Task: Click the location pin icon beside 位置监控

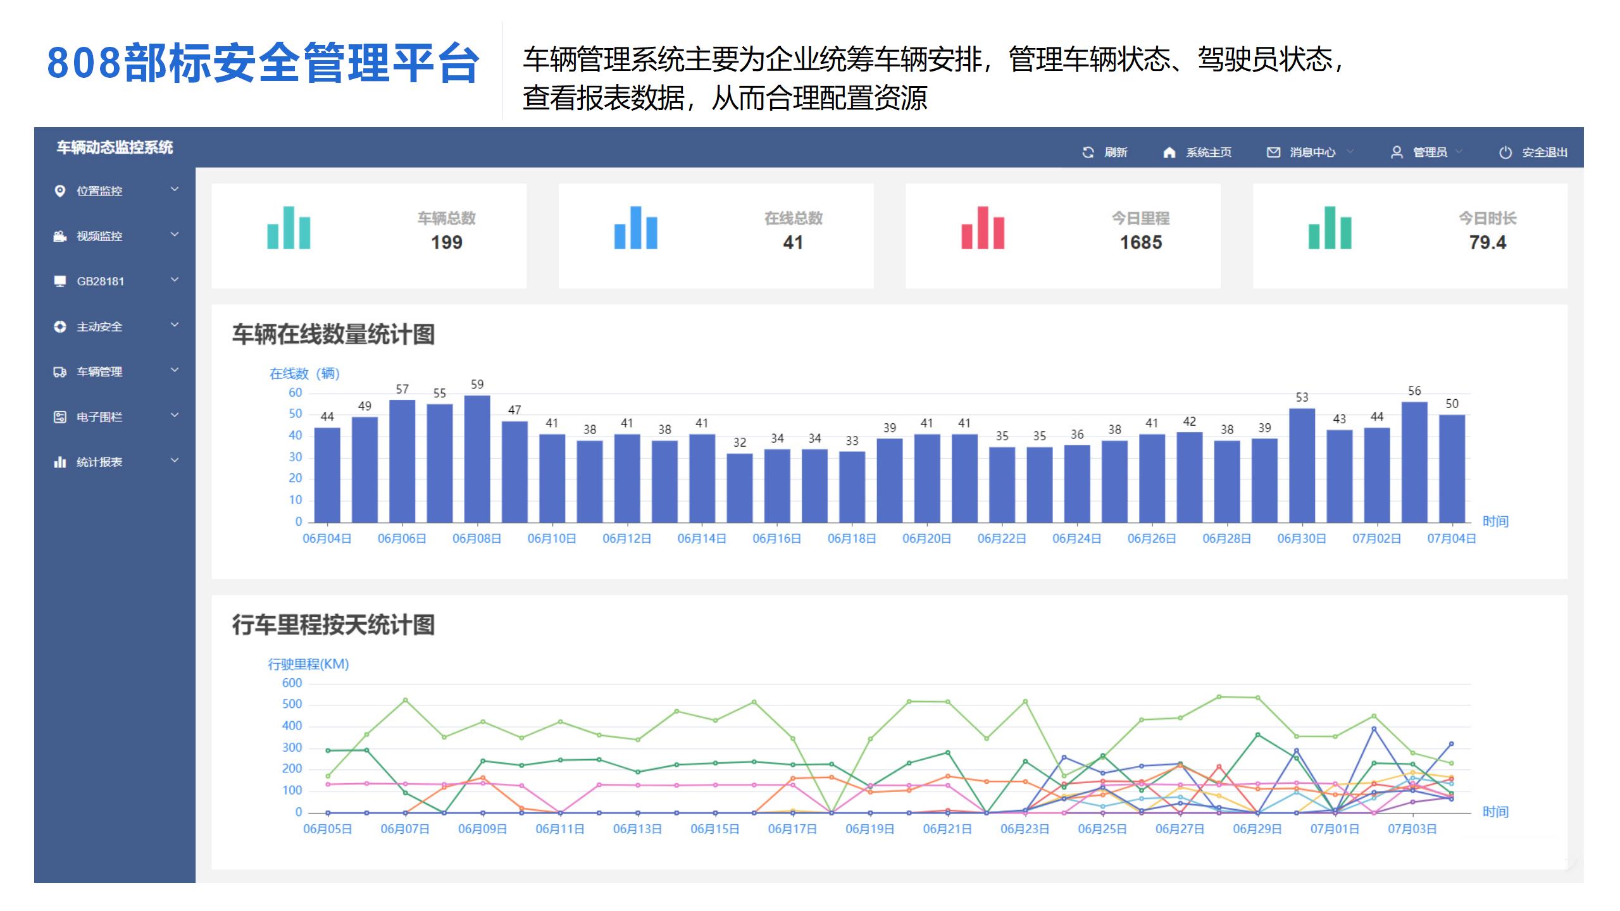Action: point(60,191)
